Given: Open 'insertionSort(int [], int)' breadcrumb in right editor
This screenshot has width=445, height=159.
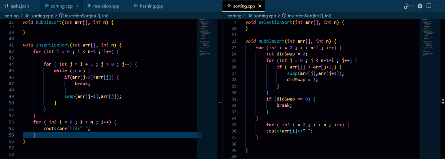Looking at the screenshot, I should coord(310,16).
